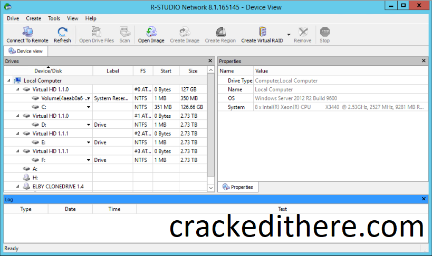Open the Drive menu

point(13,18)
